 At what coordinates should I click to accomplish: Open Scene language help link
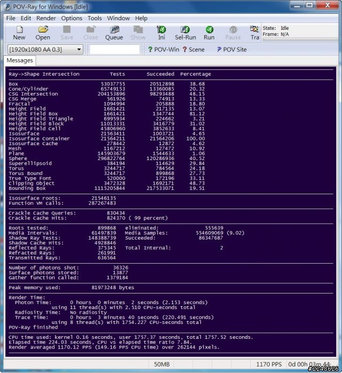click(x=193, y=50)
